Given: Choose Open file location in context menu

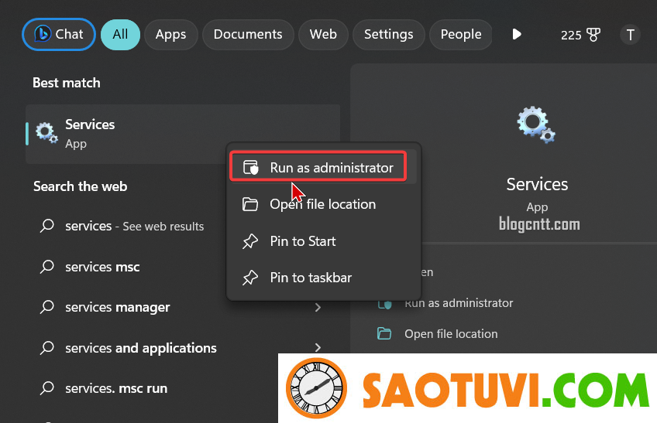Looking at the screenshot, I should tap(322, 204).
